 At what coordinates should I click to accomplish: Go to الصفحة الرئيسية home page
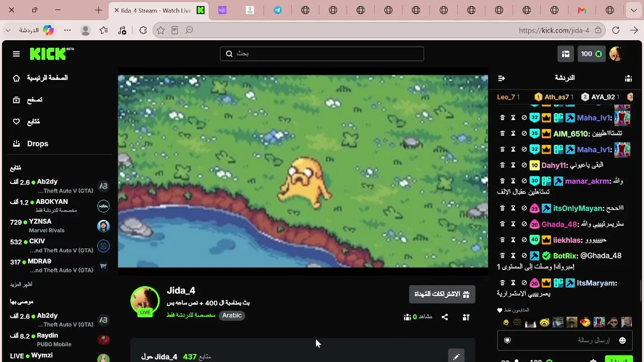pyautogui.click(x=40, y=78)
